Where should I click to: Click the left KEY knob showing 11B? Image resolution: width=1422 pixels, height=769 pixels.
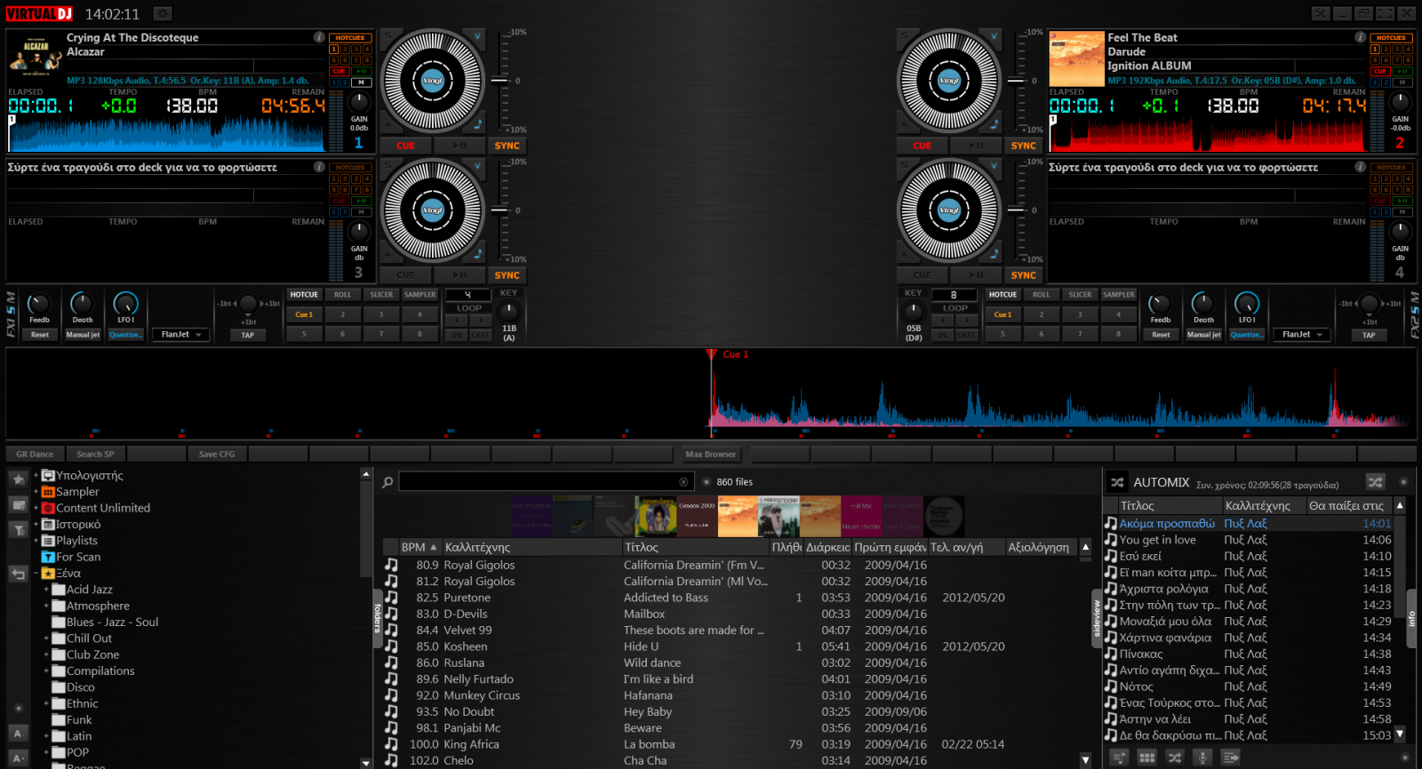tap(508, 311)
